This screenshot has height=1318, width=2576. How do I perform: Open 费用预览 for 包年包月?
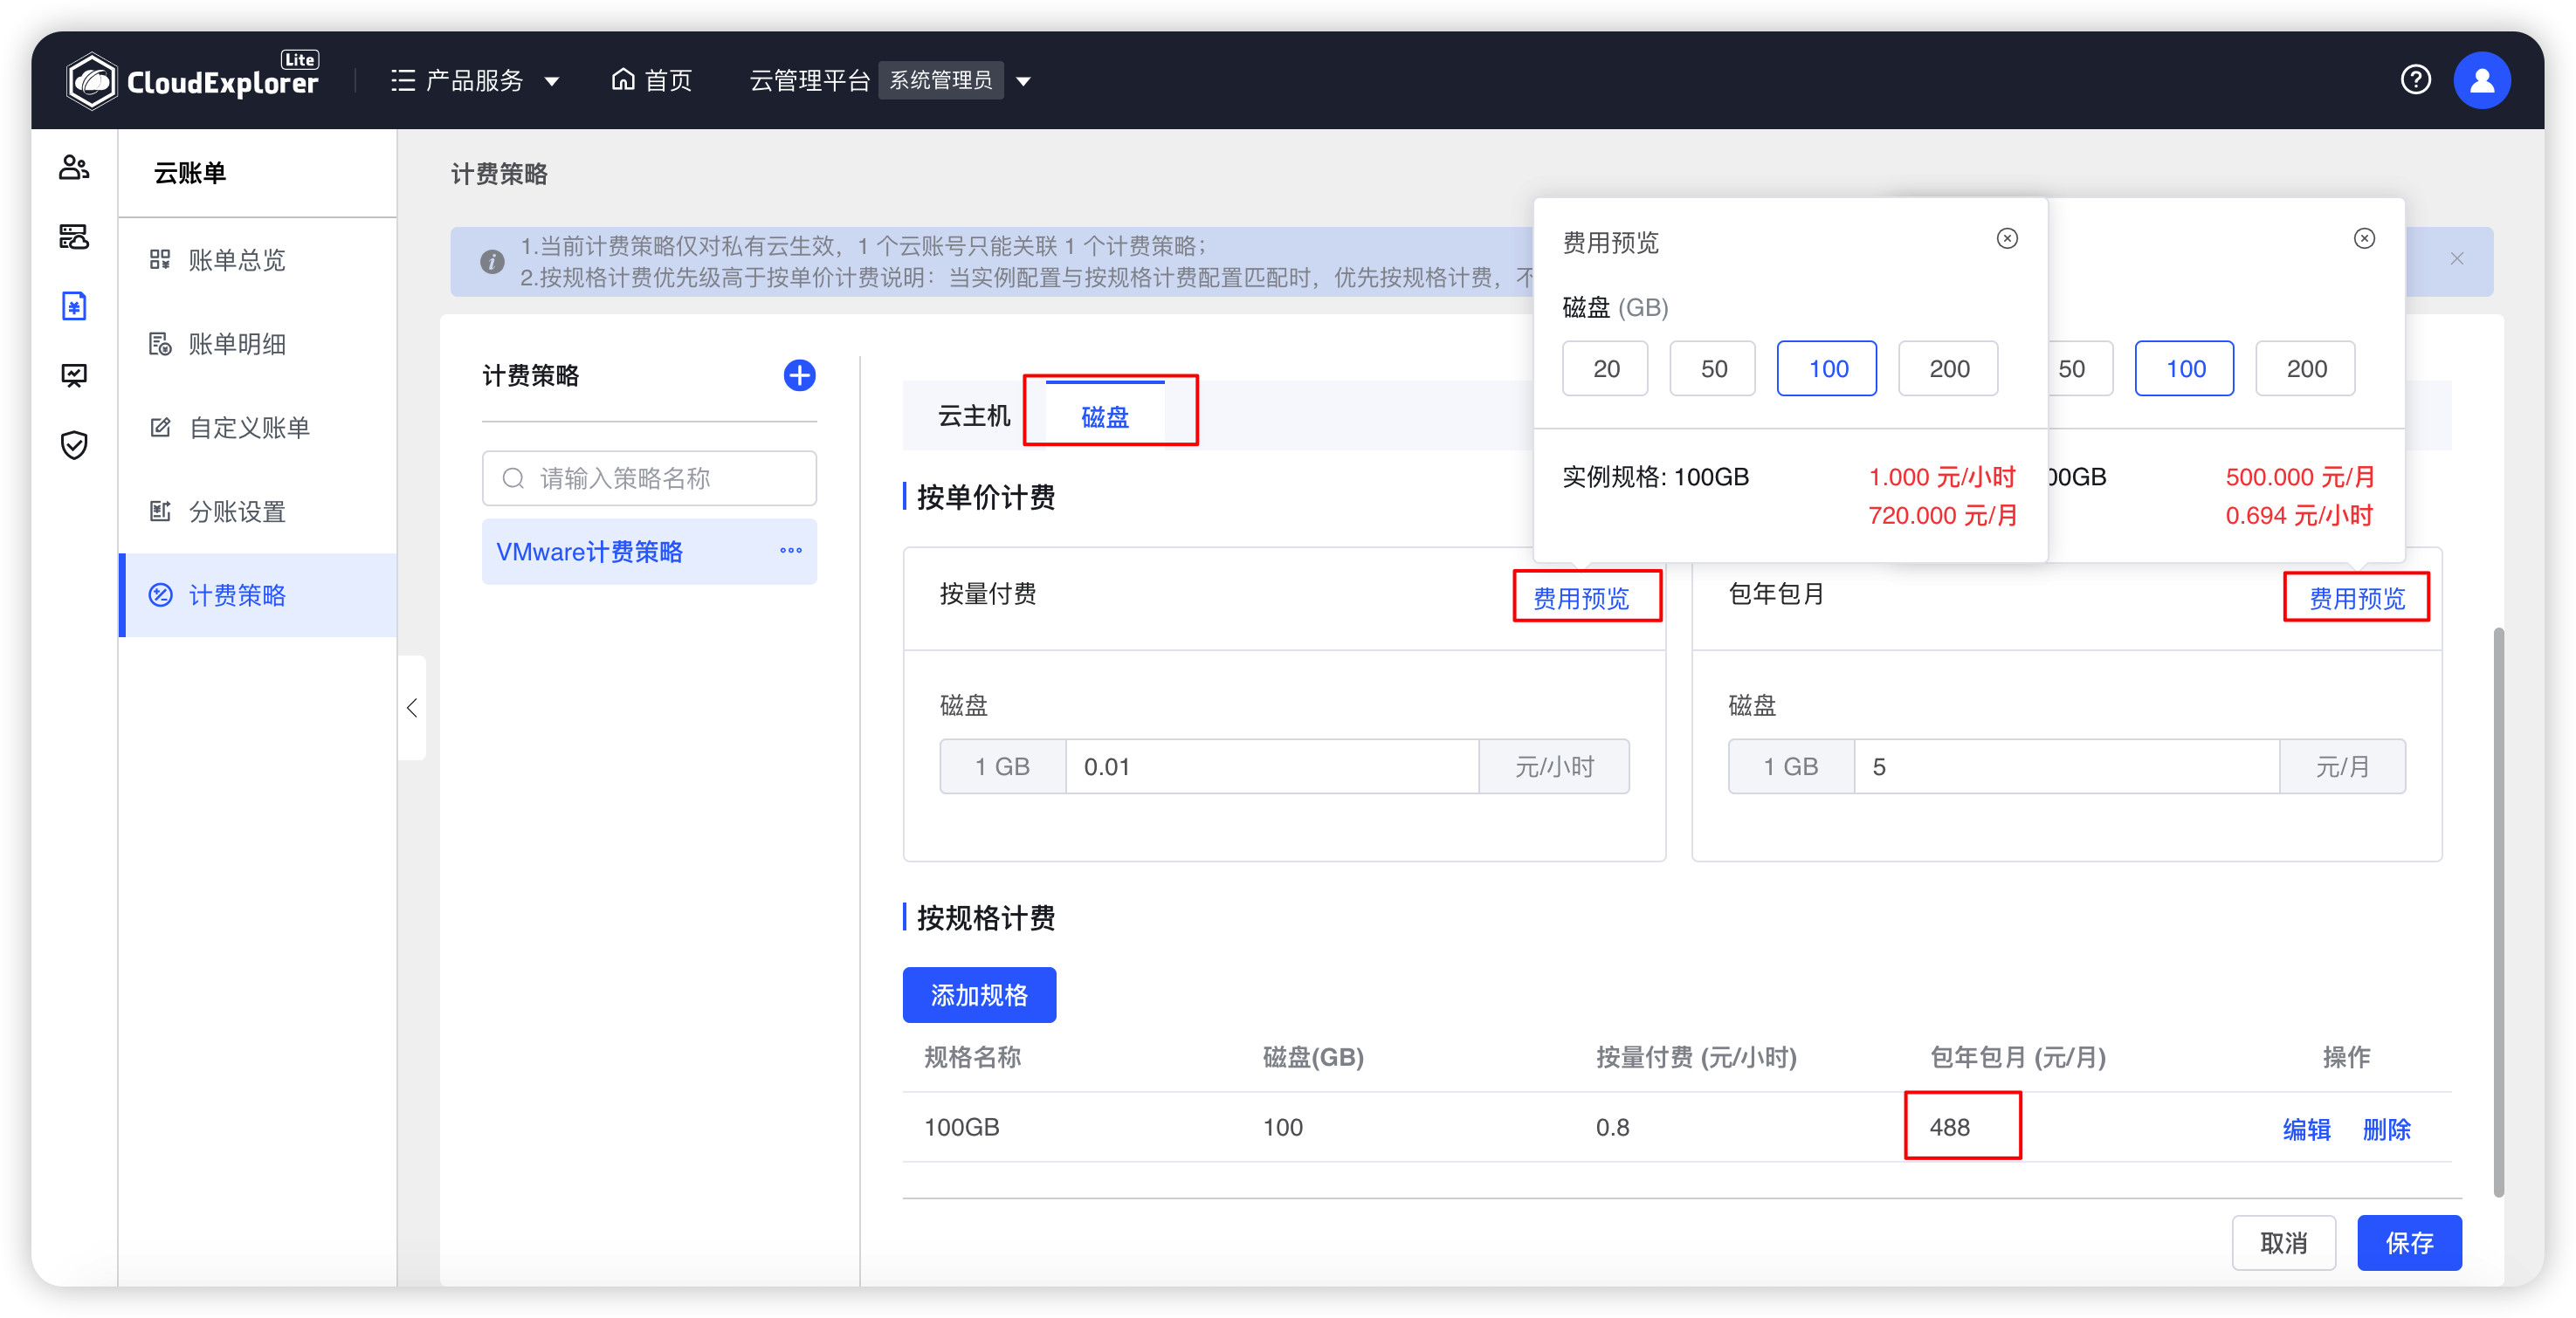[2357, 599]
